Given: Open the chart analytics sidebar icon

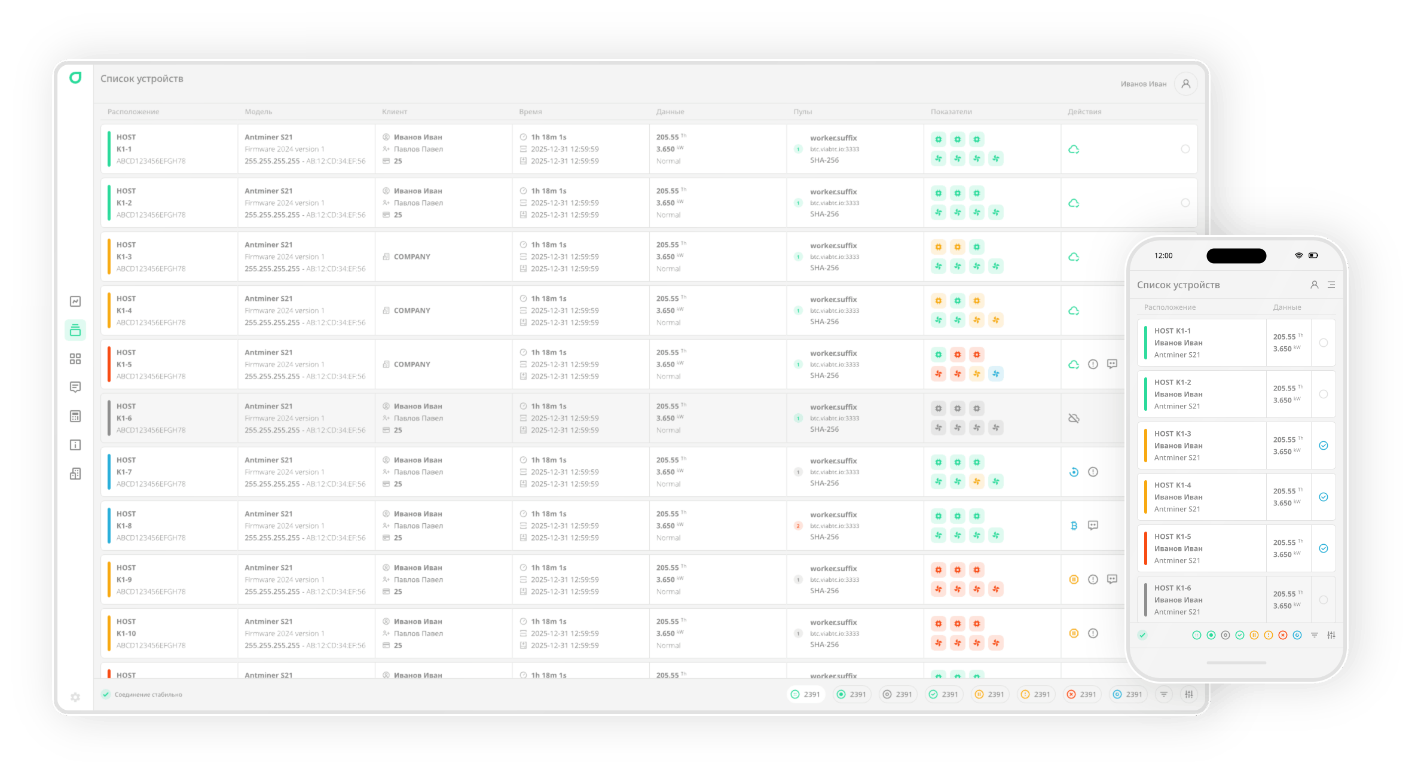Looking at the screenshot, I should click(x=75, y=301).
